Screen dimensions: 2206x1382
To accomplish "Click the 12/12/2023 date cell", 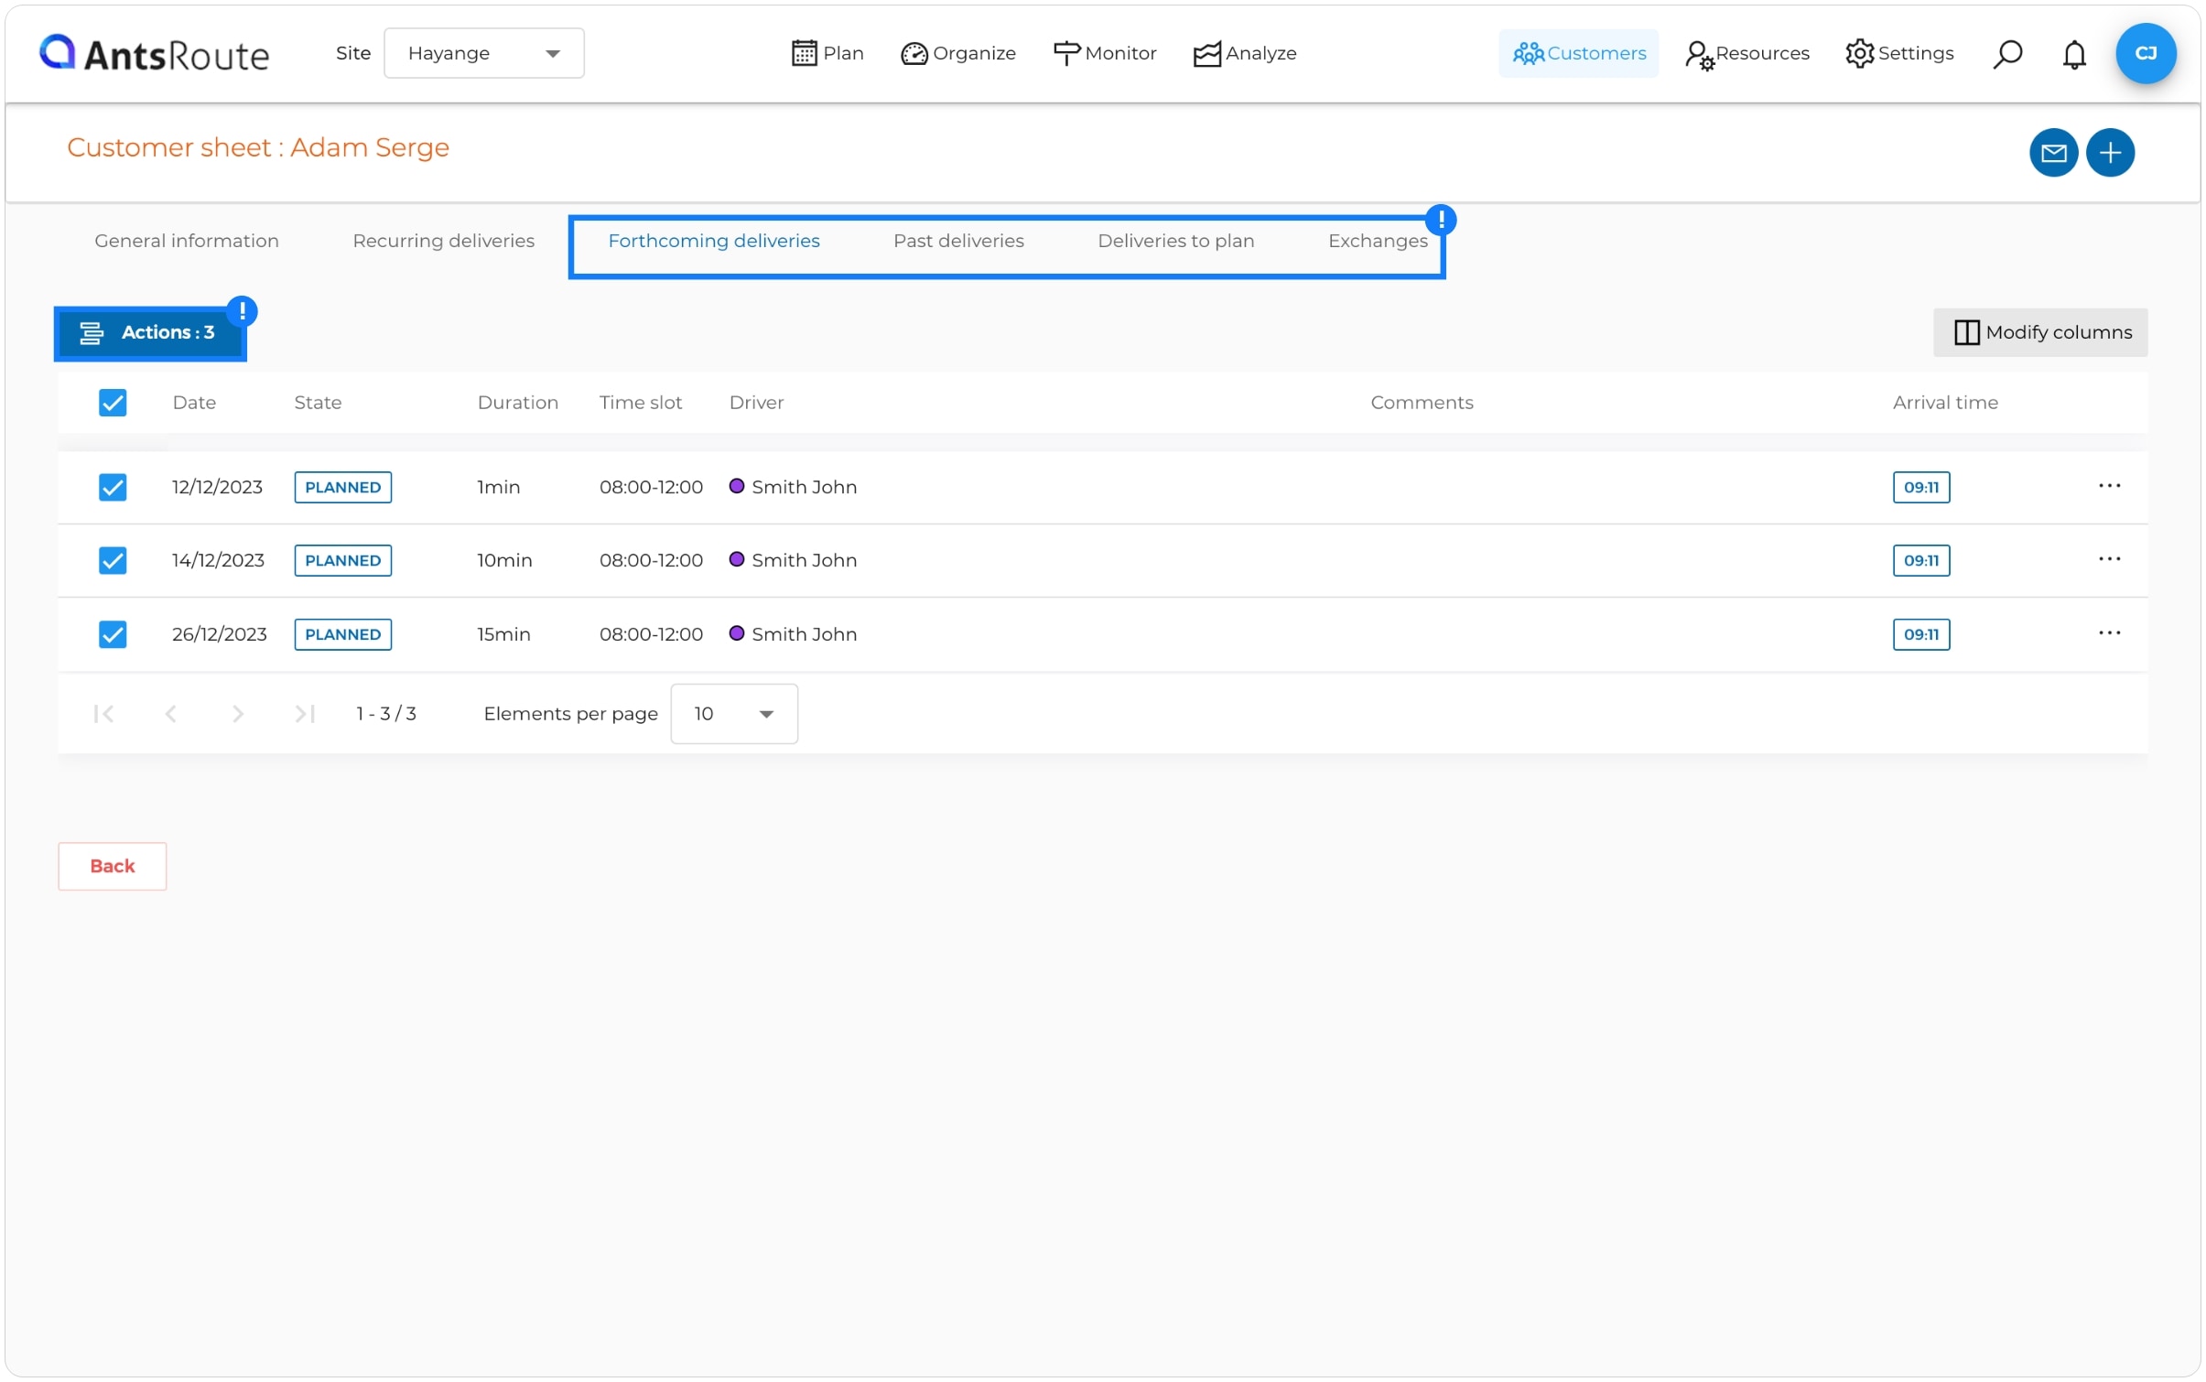I will (217, 487).
